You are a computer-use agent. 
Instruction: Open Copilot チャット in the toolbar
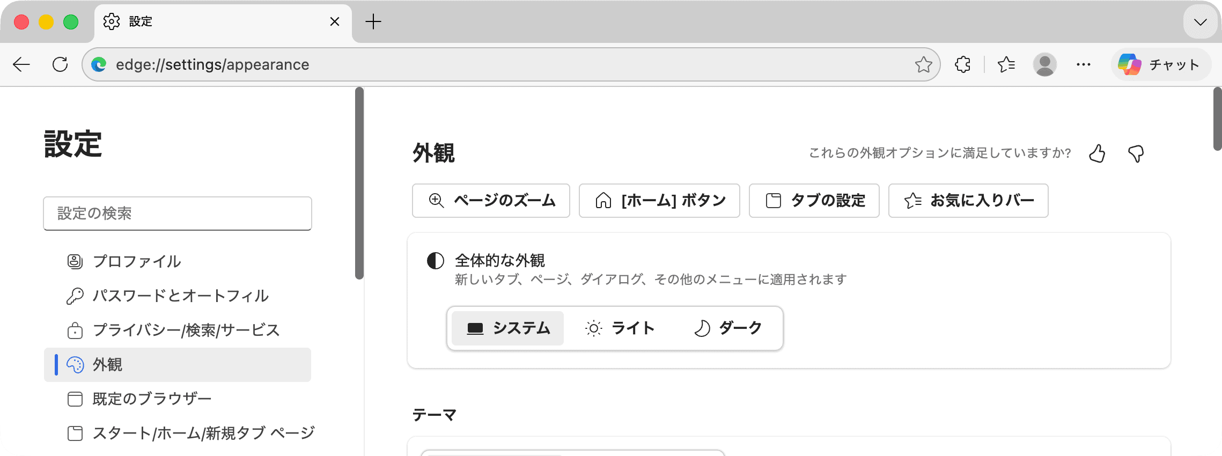[1160, 64]
